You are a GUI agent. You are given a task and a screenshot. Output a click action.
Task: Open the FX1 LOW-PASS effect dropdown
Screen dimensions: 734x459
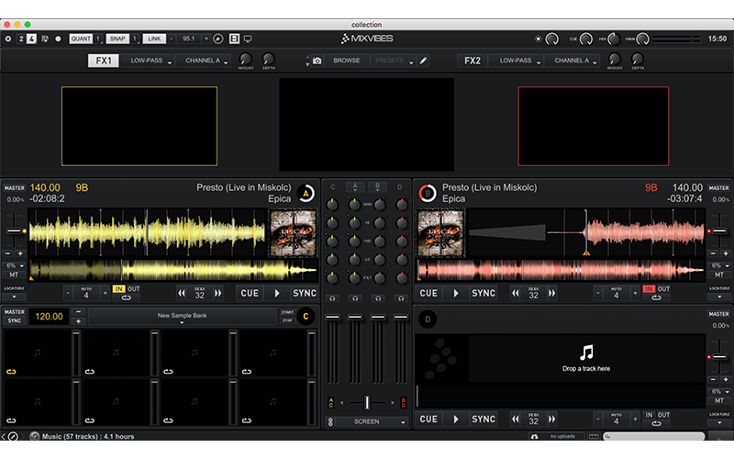click(150, 61)
